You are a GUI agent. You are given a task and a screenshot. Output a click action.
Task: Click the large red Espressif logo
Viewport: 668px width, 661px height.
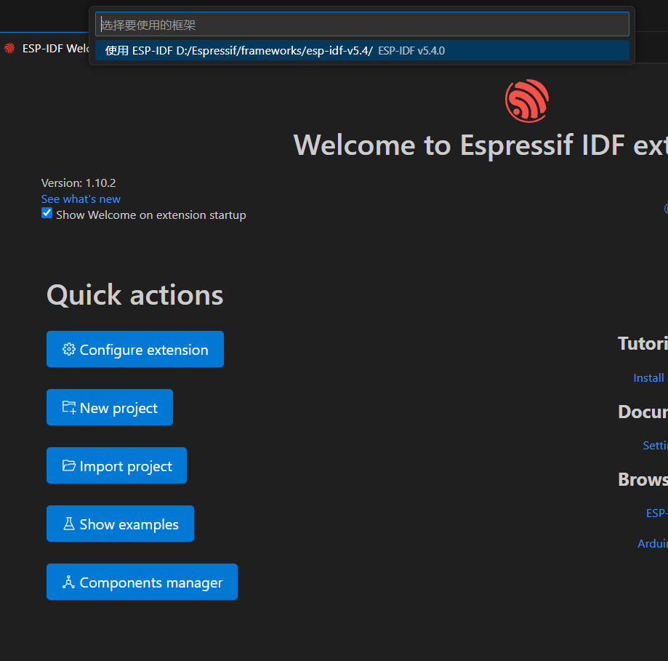coord(527,101)
